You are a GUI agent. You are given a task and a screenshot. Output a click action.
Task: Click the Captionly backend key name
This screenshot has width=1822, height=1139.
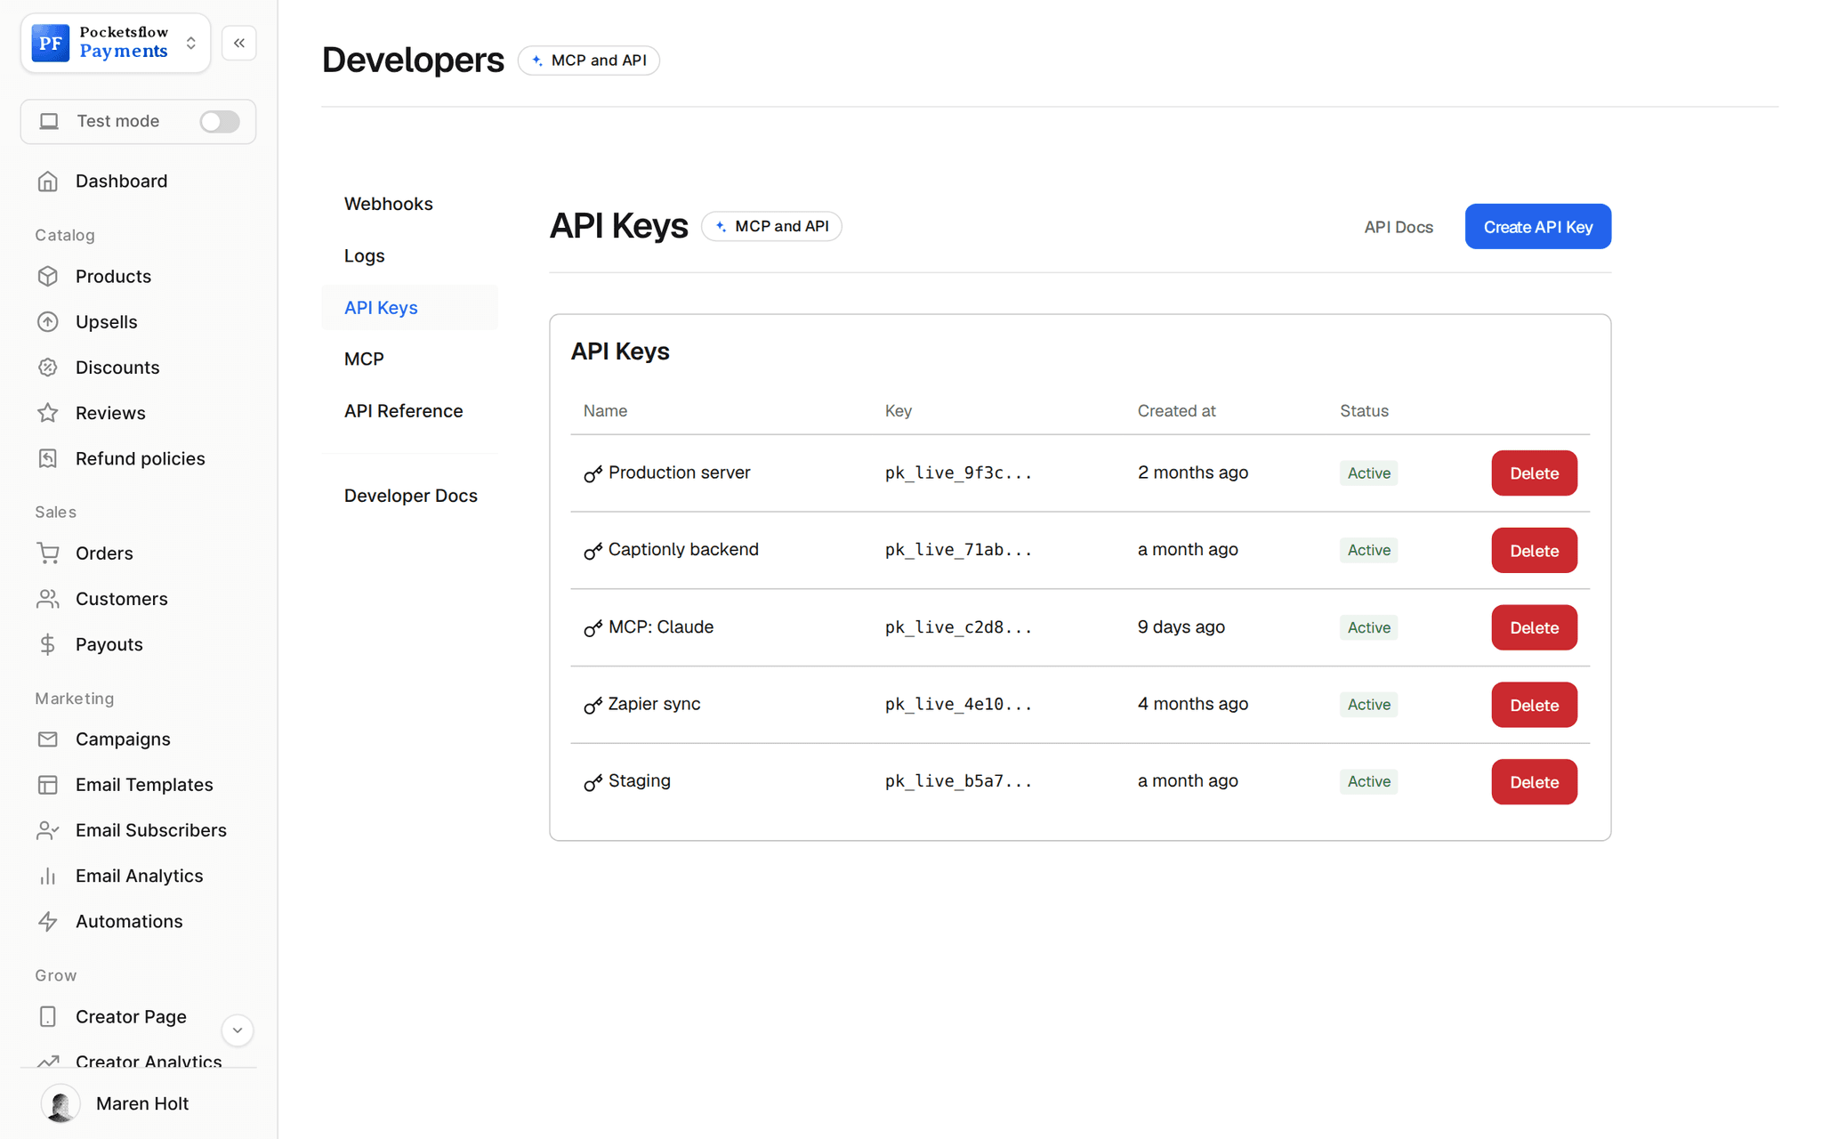[x=683, y=550]
